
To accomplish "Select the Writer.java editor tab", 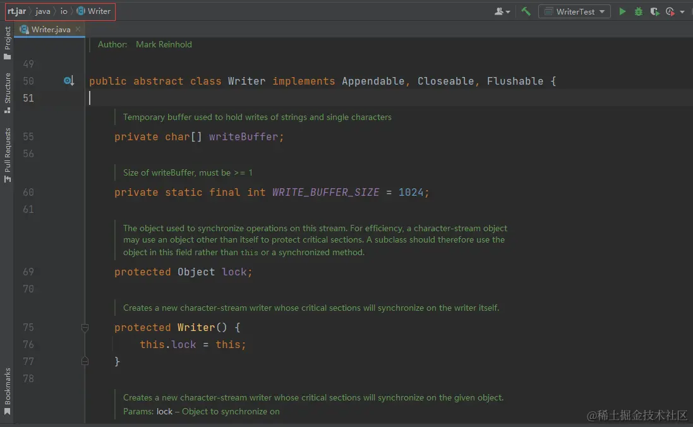I will click(x=50, y=29).
